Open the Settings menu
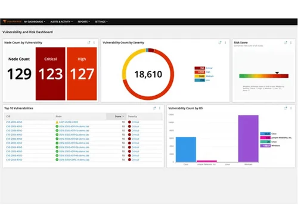298x223 pixels. [x=101, y=21]
